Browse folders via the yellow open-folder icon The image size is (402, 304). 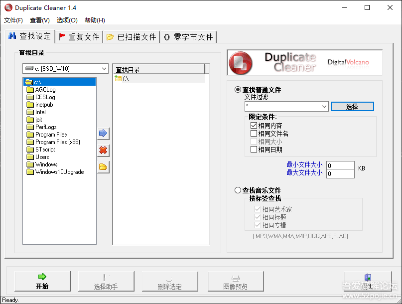coord(103,167)
